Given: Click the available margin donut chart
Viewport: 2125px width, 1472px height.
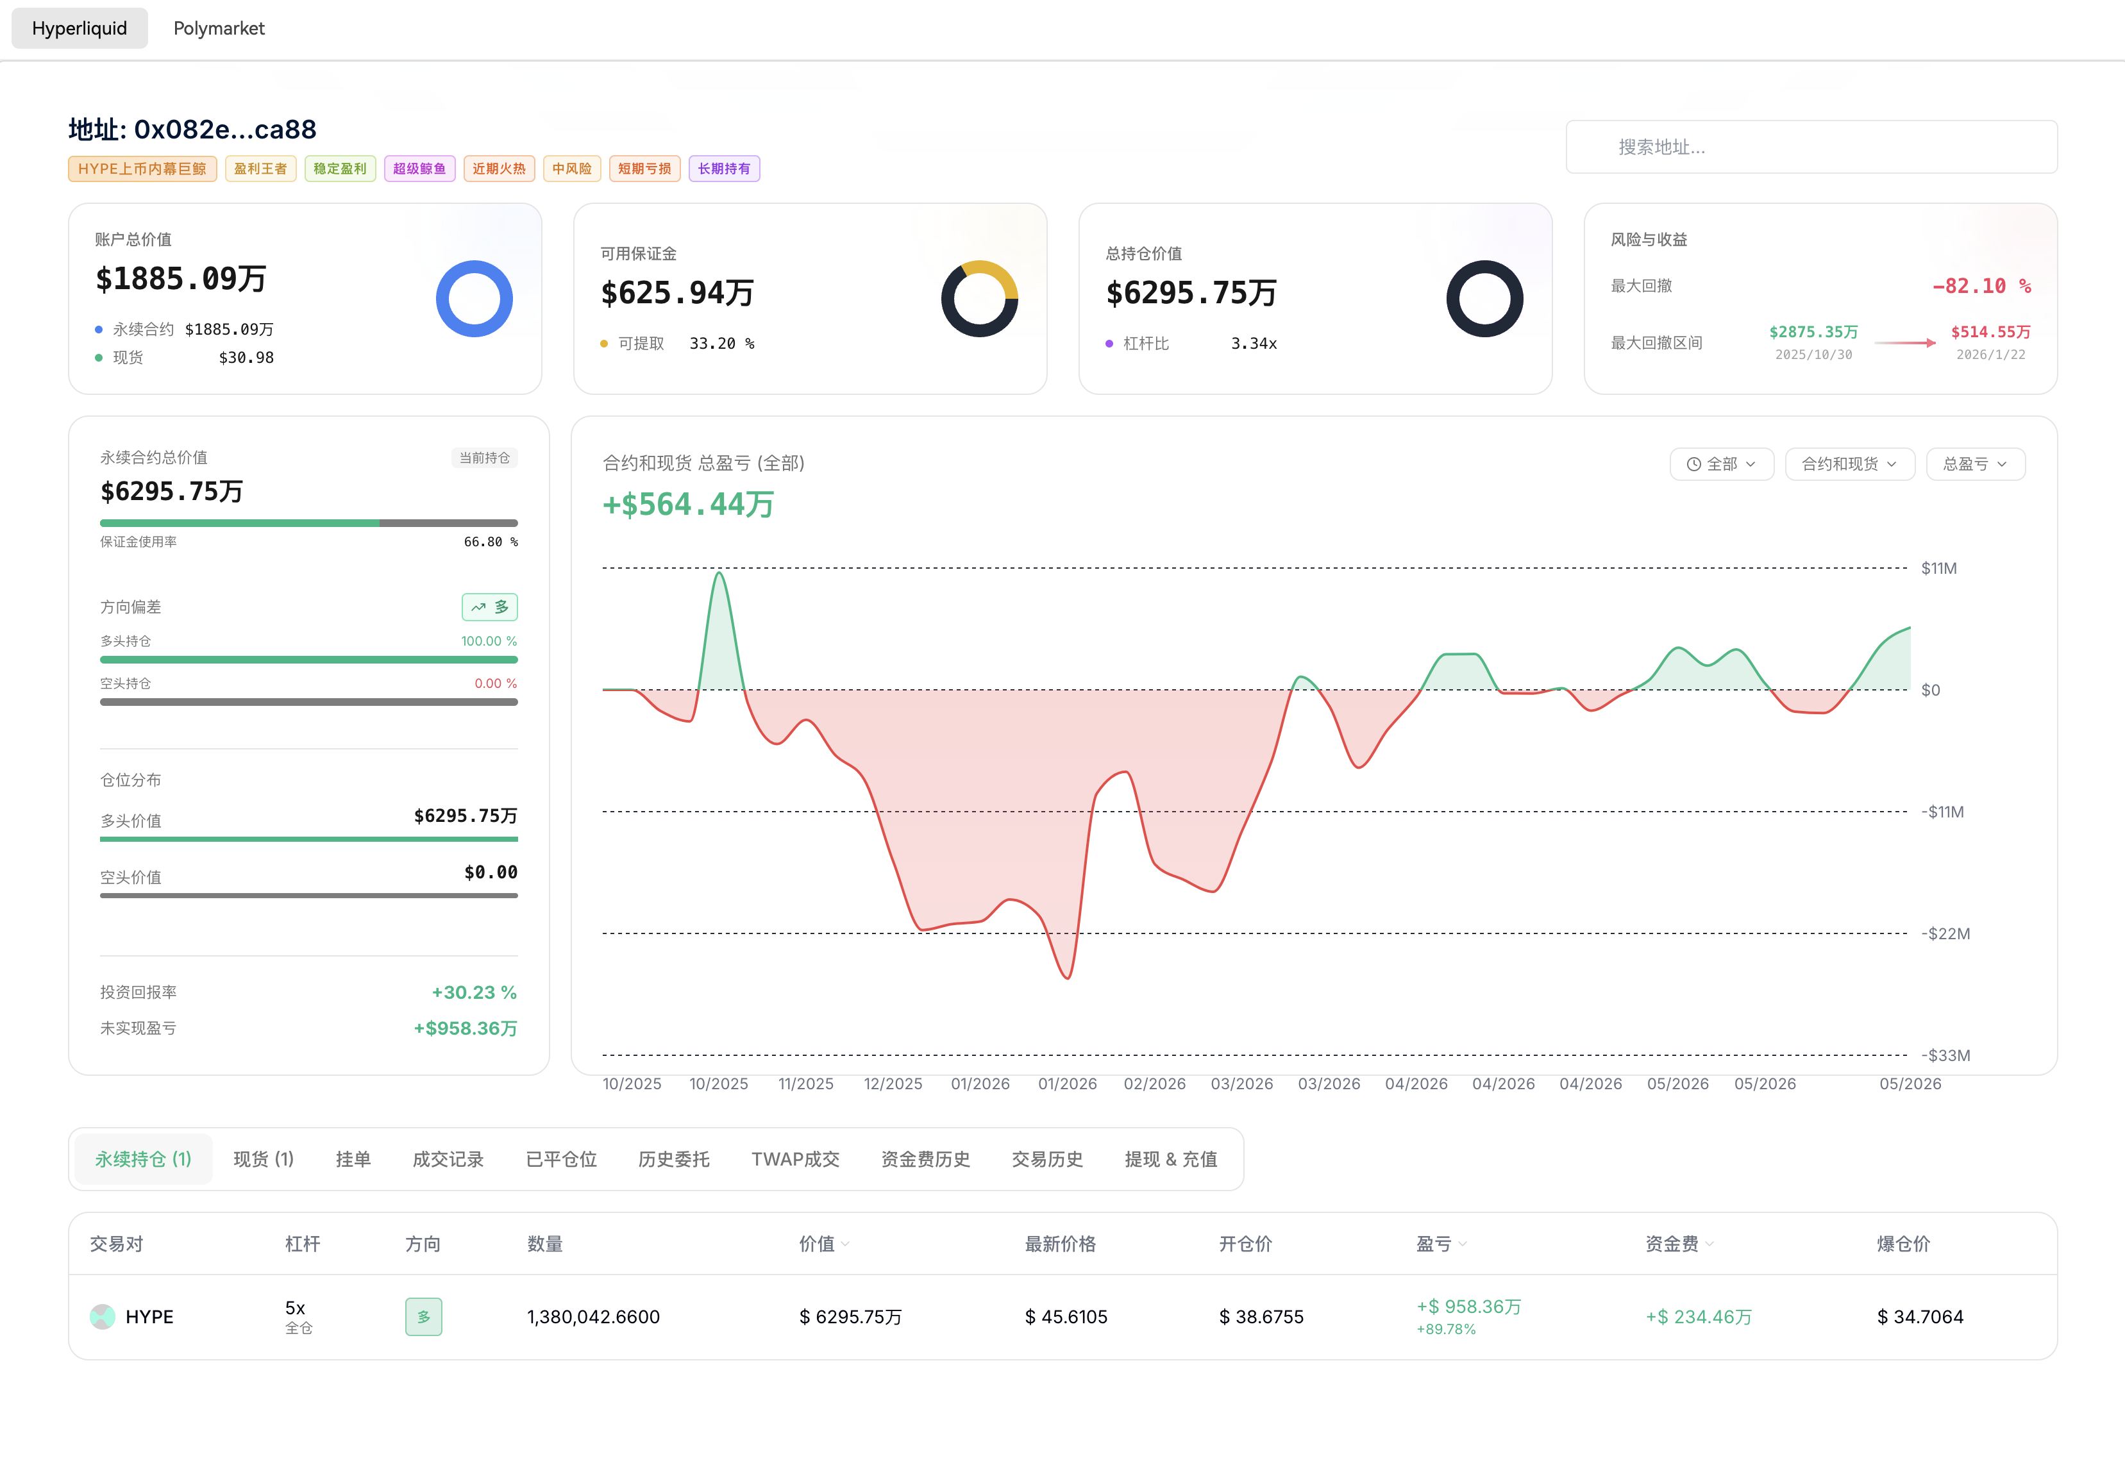Looking at the screenshot, I should coord(980,299).
